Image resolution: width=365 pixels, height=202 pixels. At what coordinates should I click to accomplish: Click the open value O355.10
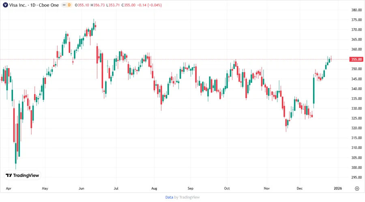point(82,4)
